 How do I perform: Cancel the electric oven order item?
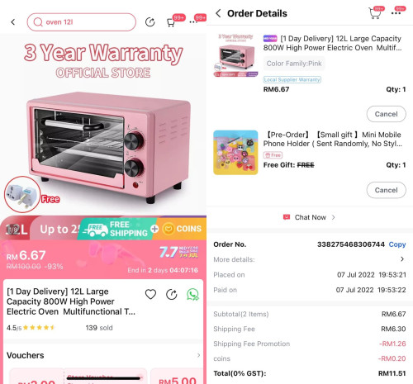pos(386,114)
